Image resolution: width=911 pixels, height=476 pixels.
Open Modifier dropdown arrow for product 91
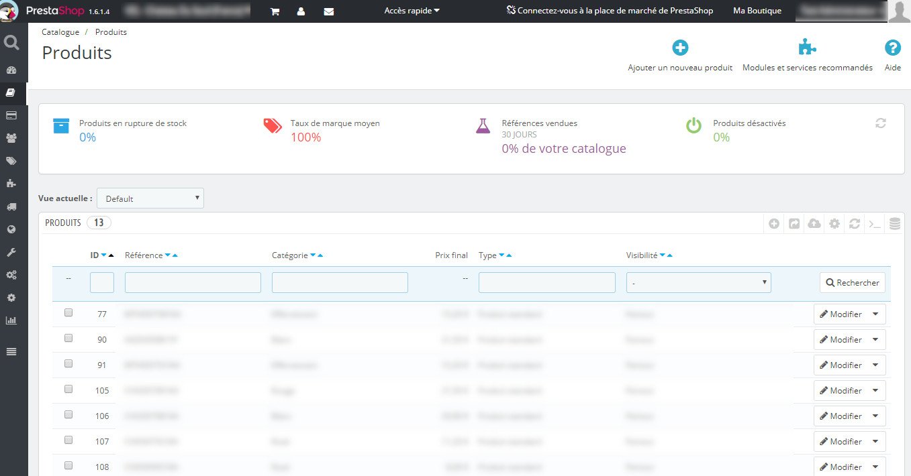[x=875, y=365]
